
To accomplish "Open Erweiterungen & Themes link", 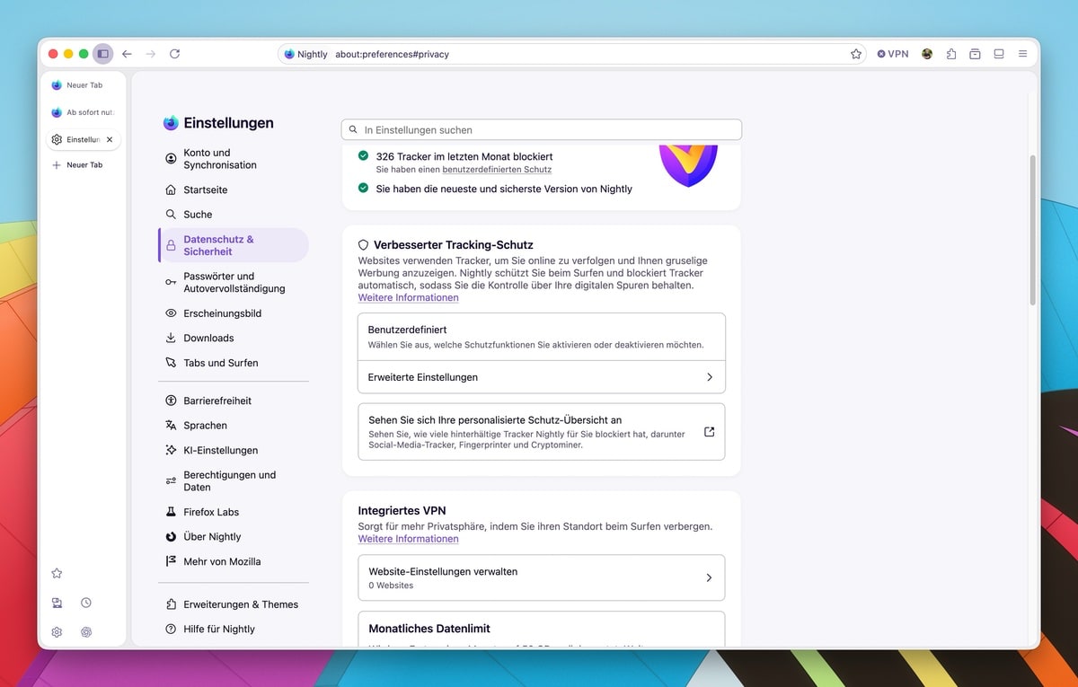I will [234, 604].
